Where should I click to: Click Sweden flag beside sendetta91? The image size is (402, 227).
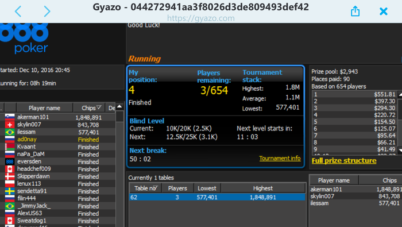(10, 191)
